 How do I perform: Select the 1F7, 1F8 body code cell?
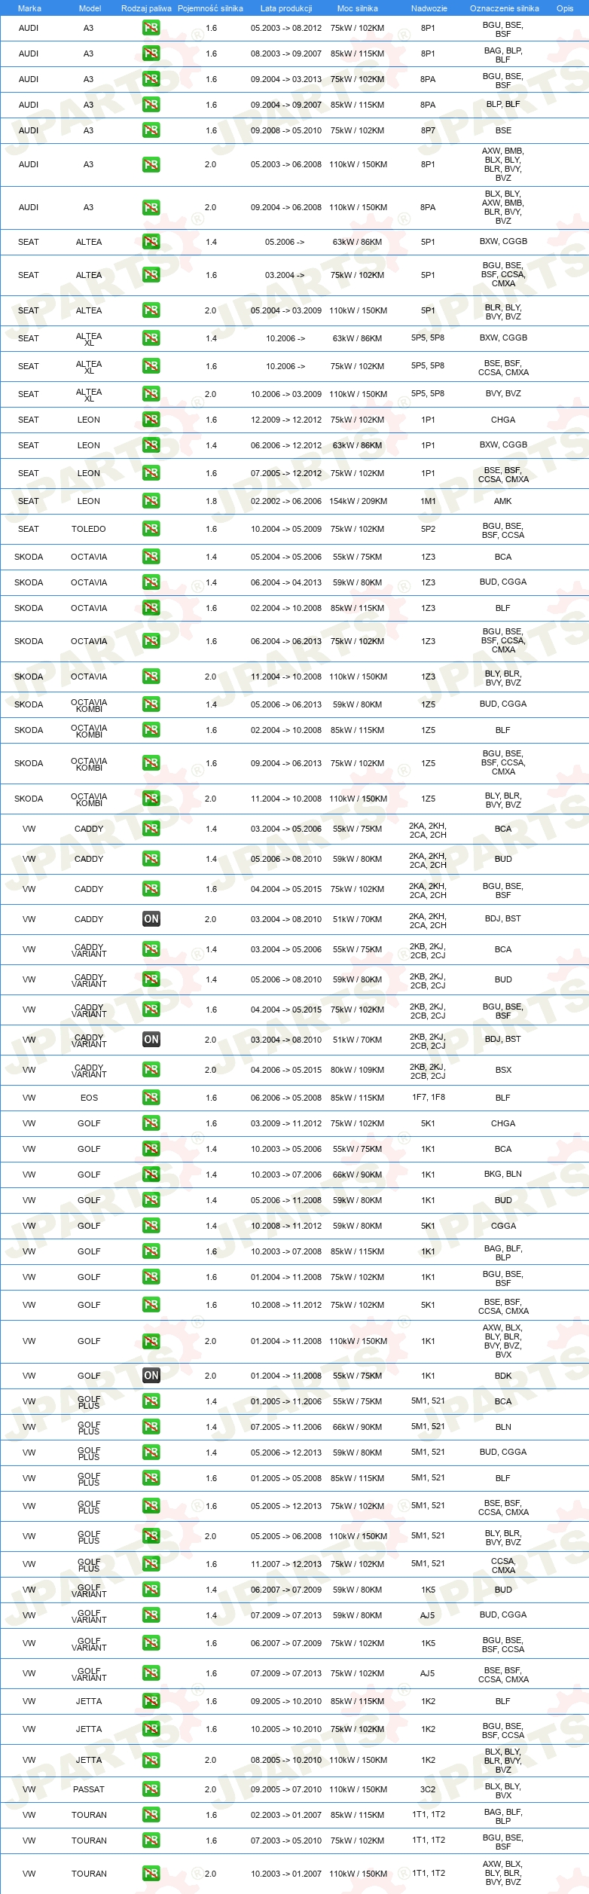coord(428,1098)
